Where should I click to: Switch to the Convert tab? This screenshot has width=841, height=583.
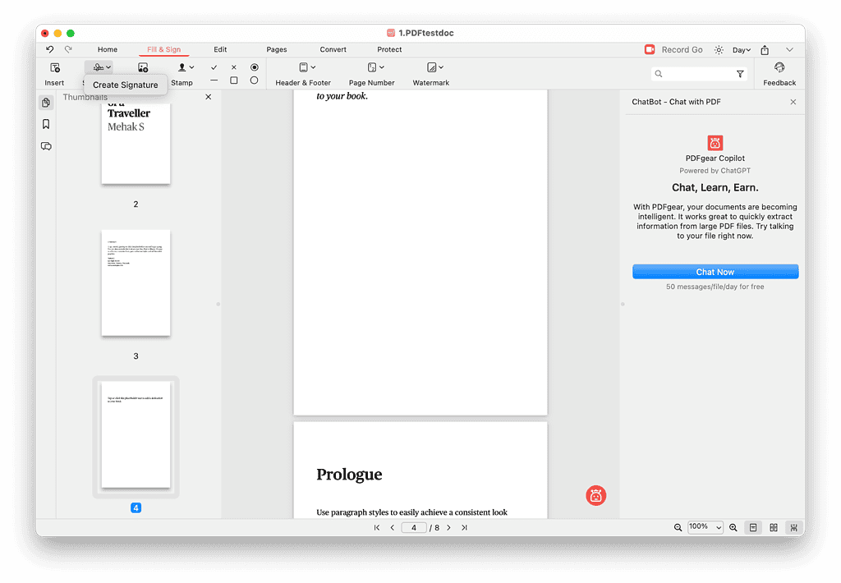(333, 50)
